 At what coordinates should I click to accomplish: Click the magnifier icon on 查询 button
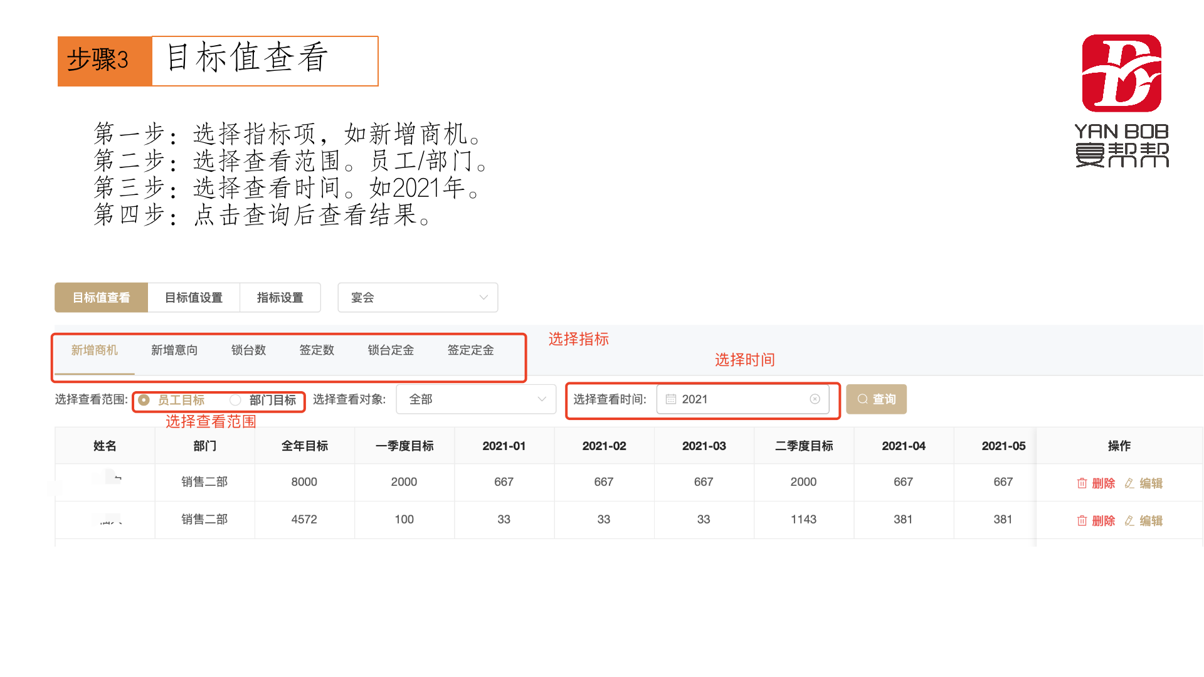point(863,399)
